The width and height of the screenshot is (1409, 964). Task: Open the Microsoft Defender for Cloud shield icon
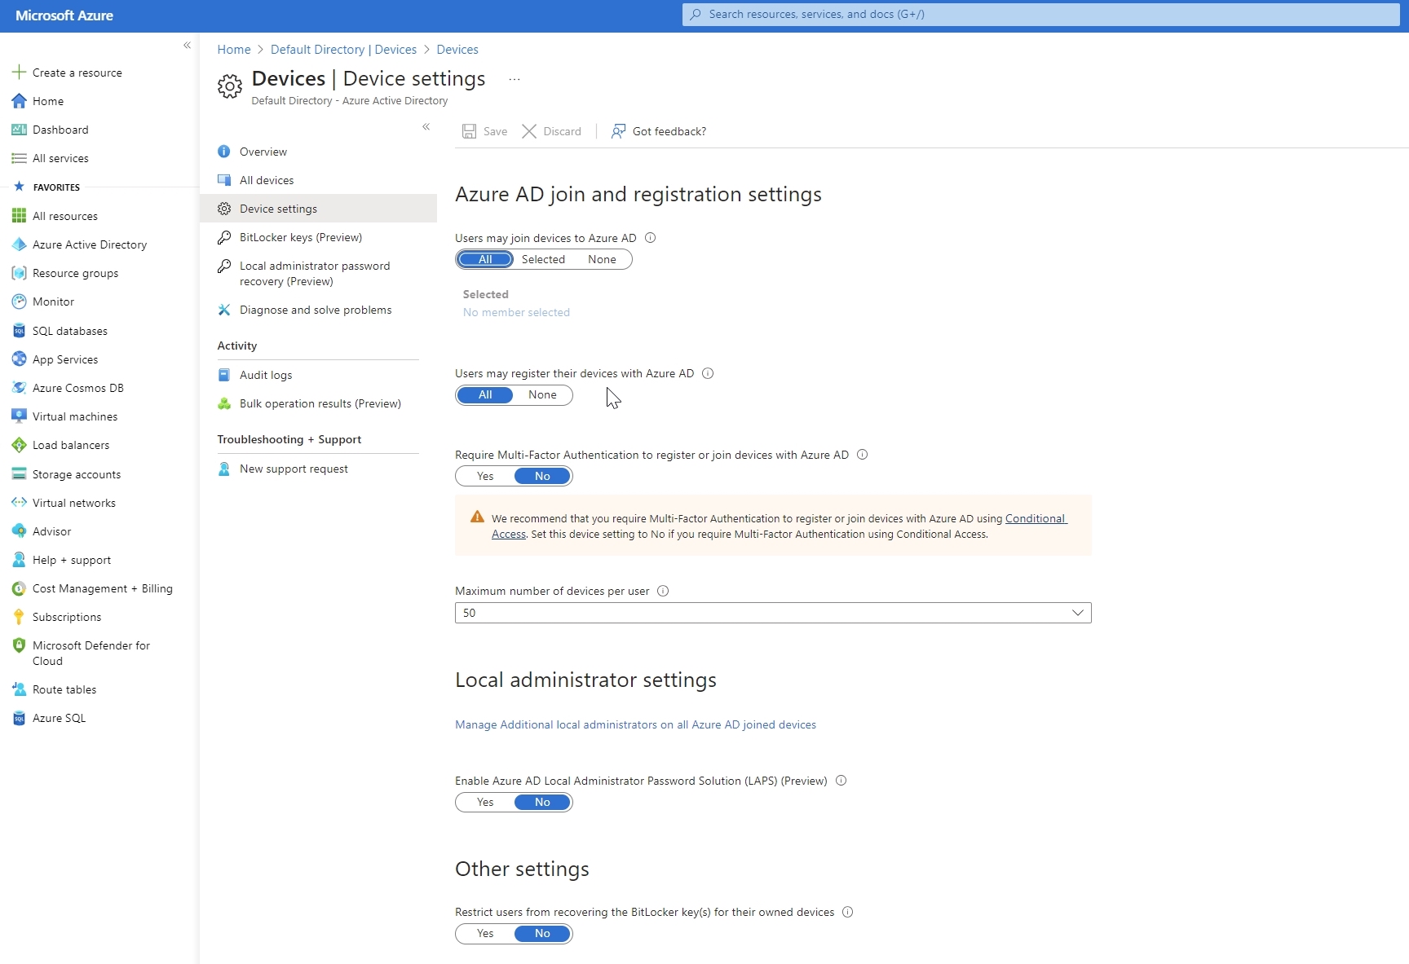19,645
